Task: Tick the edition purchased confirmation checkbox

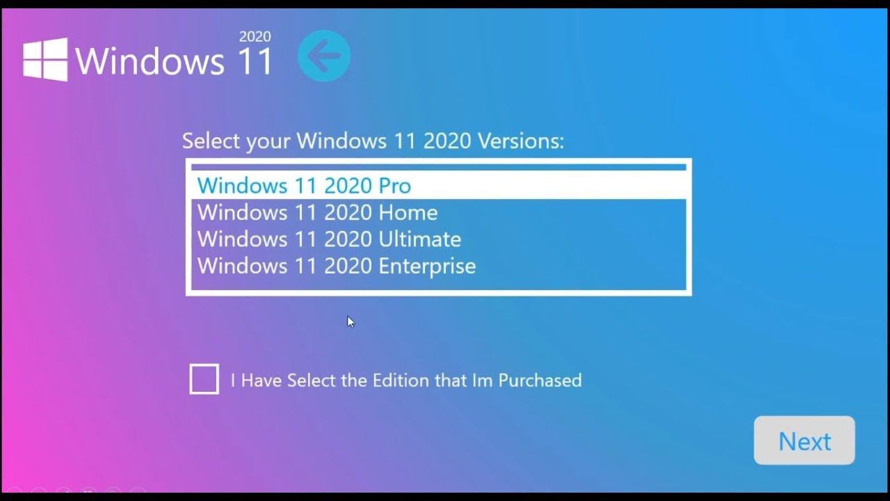Action: (x=204, y=379)
